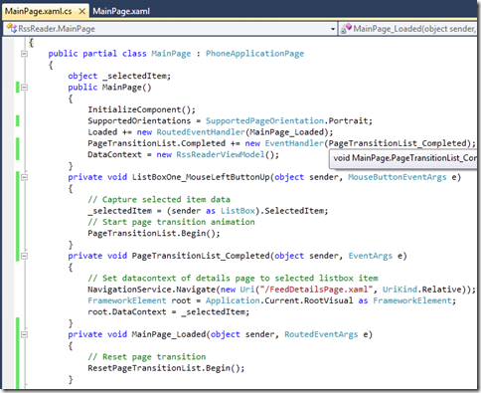481x393 pixels.
Task: Click the InitializeComponent() call
Action: [x=141, y=109]
